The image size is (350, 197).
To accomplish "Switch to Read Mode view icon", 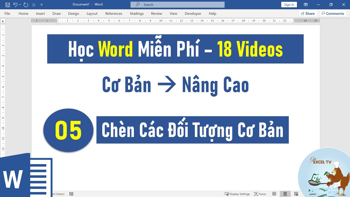I will tap(274, 194).
